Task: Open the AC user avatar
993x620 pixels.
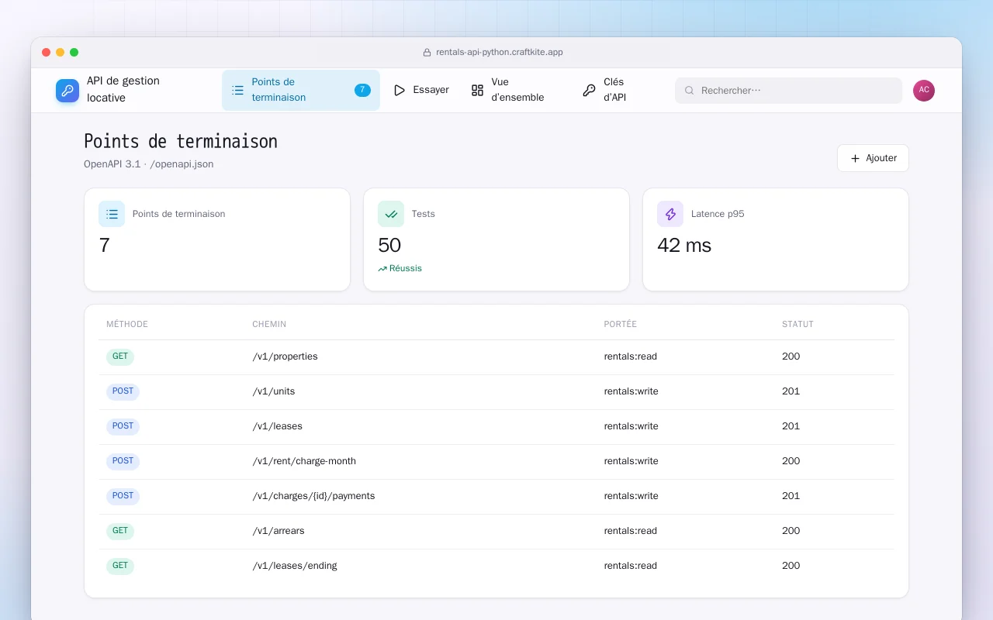Action: click(x=924, y=91)
